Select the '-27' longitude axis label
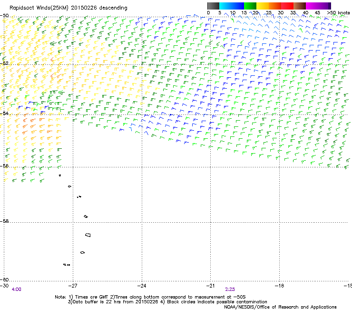This screenshot has width=352, height=310. (73, 286)
